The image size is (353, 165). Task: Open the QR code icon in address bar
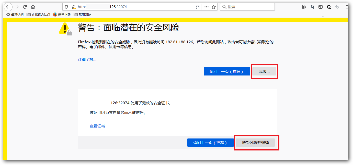coord(198,7)
